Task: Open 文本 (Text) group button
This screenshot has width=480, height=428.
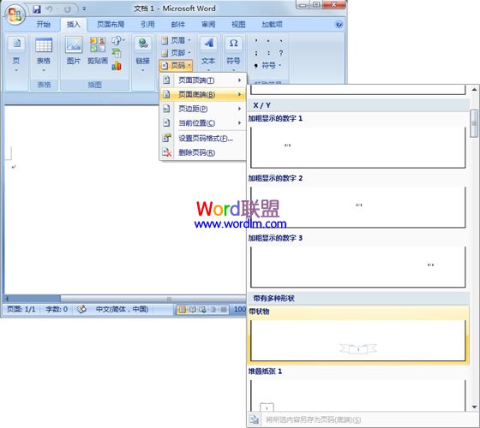Action: click(x=208, y=55)
